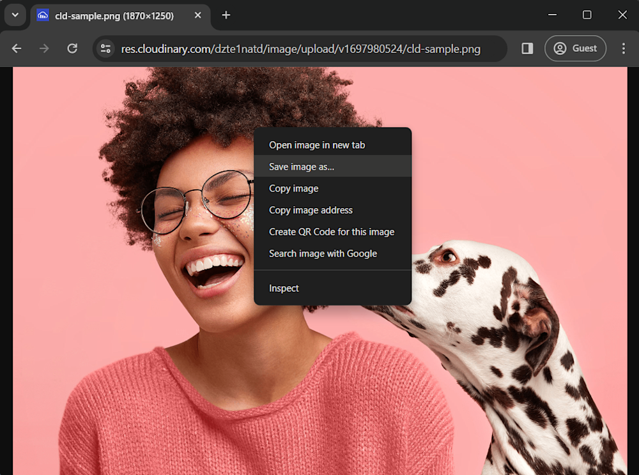Click the Cloudinary favicon on tab
Viewport: 639px width, 475px height.
(x=43, y=15)
